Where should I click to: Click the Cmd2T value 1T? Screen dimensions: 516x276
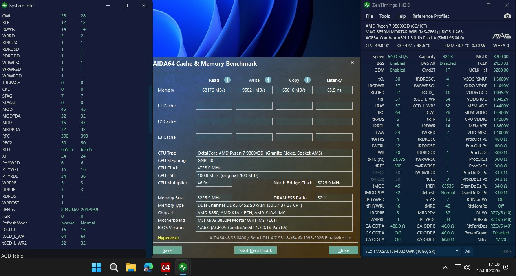tap(448, 70)
